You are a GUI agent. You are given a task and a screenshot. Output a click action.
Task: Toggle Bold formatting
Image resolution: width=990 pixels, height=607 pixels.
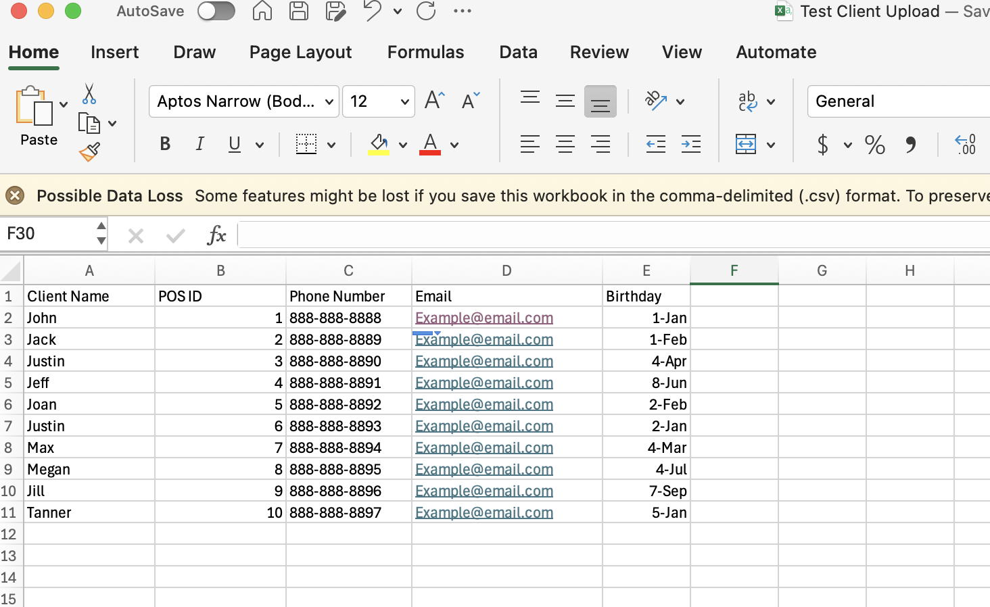165,144
